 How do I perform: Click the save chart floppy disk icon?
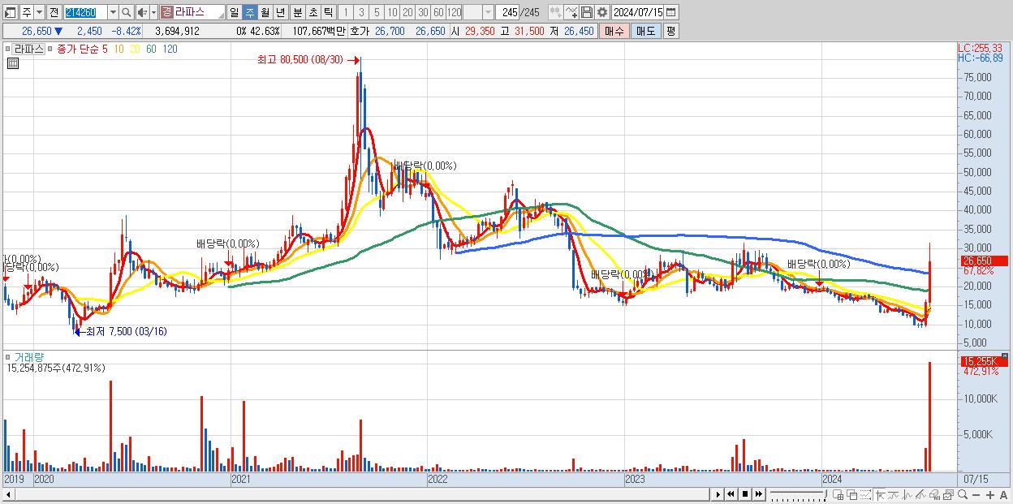pos(587,12)
